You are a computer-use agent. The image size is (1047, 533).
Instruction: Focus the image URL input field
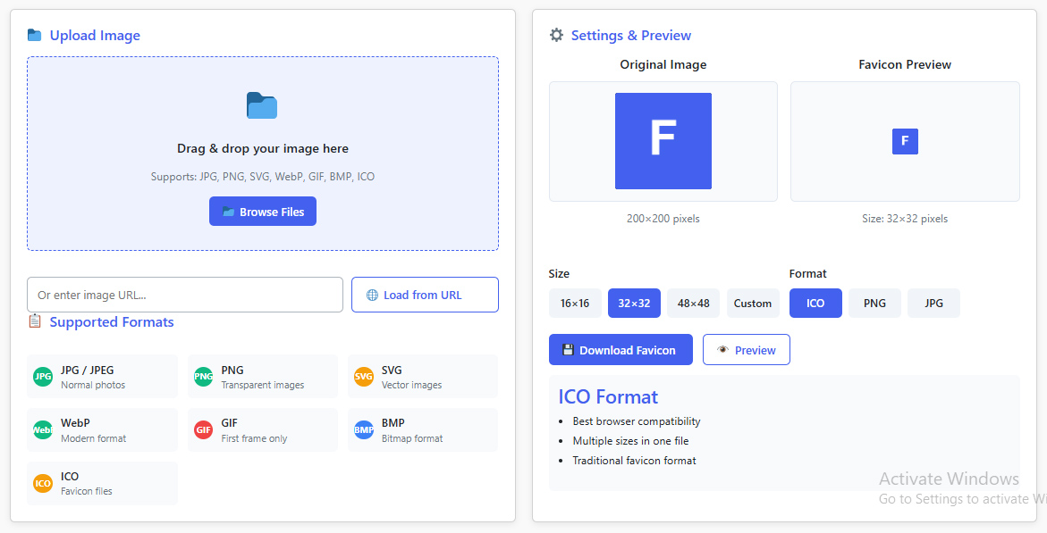point(185,295)
